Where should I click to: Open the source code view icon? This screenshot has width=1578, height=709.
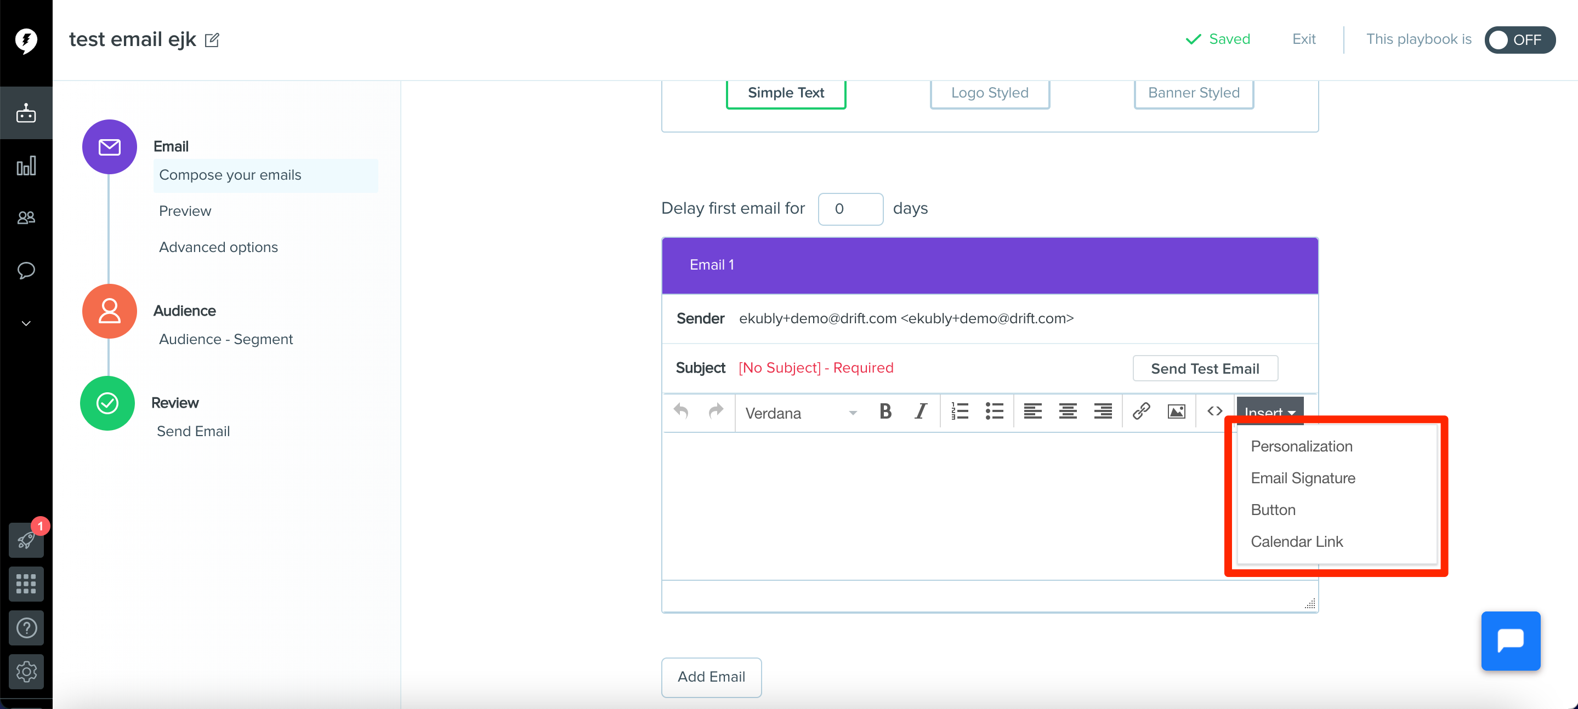(x=1214, y=411)
